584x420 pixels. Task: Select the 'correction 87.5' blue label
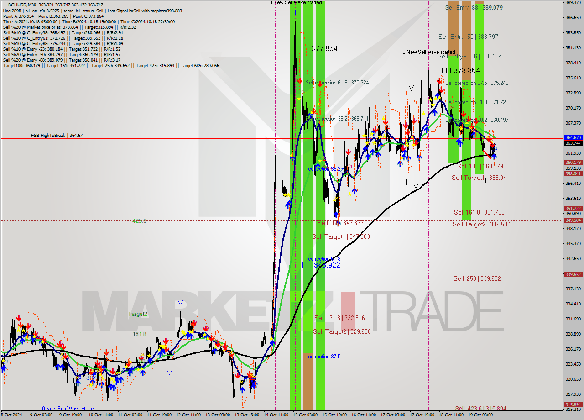click(324, 357)
